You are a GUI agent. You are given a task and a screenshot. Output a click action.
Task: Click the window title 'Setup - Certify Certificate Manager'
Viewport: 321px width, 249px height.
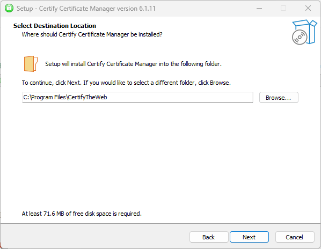pos(86,9)
